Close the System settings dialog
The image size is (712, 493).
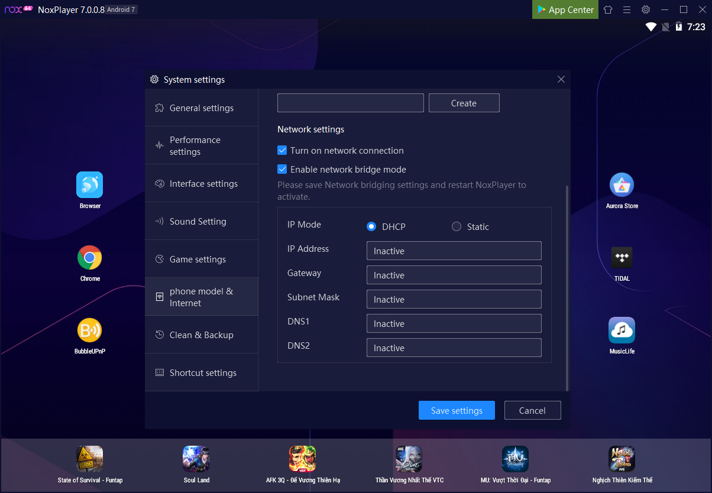(561, 79)
